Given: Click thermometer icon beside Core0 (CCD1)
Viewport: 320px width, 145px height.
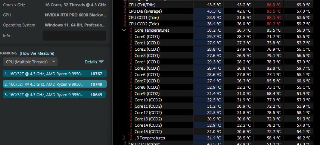Looking at the screenshot, I should (131, 37).
